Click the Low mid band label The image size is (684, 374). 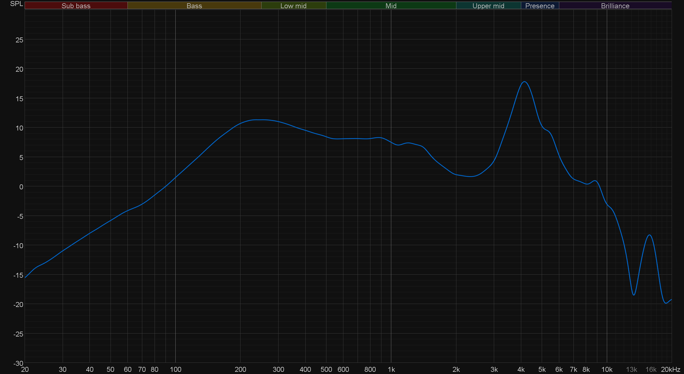point(293,6)
